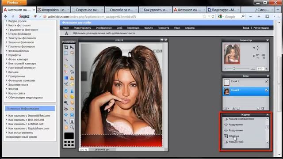The image size is (283, 159).
Task: Click the Вход login link
Action: (246, 28)
